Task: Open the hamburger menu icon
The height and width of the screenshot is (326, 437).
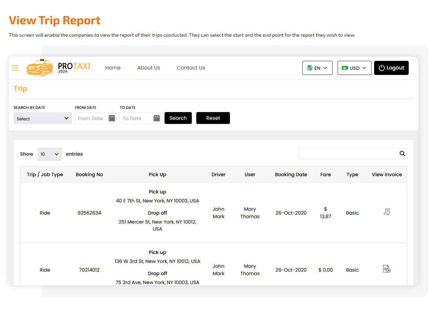Action: point(15,68)
